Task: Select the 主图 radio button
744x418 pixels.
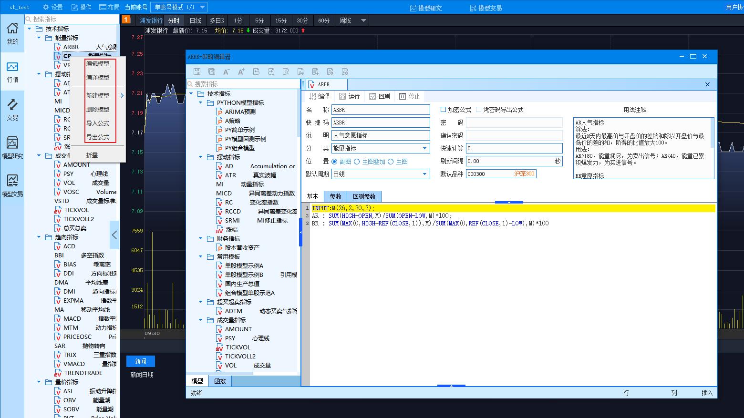Action: pos(391,162)
